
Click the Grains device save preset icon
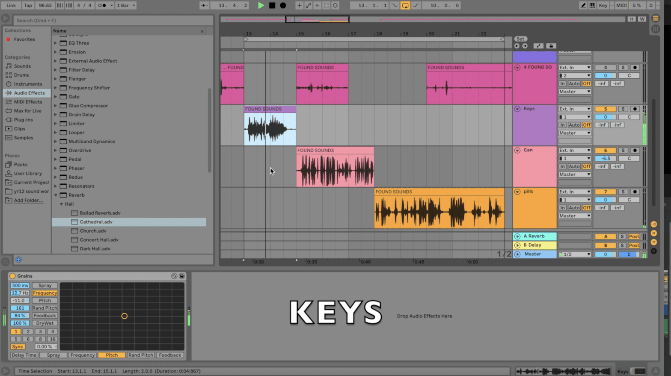click(x=182, y=276)
